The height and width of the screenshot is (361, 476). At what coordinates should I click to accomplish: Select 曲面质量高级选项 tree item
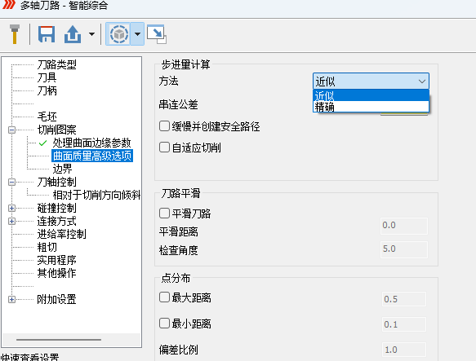(x=92, y=156)
